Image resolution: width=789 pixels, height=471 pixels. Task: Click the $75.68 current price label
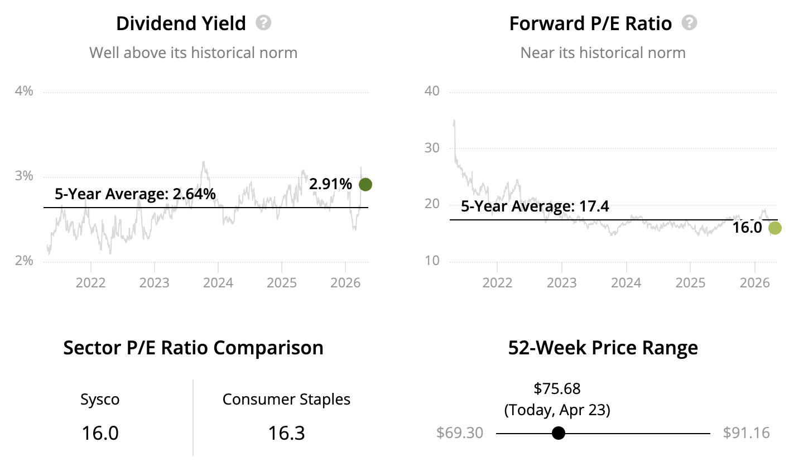pos(557,388)
